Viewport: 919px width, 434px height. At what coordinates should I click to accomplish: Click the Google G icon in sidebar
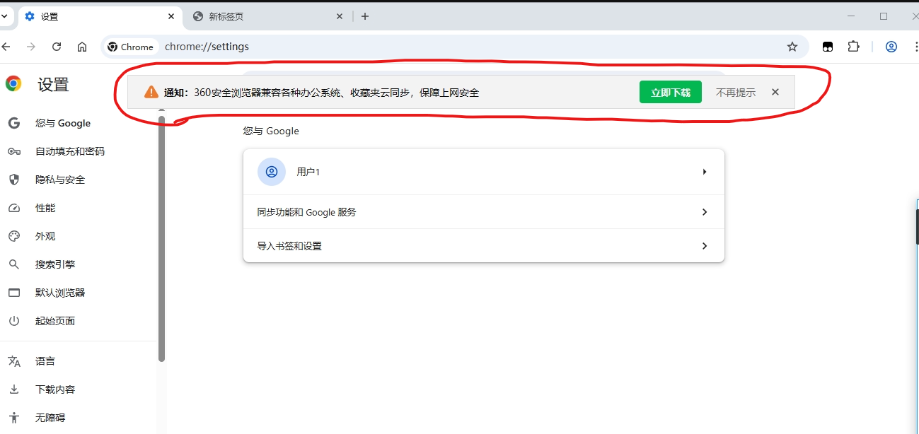(14, 123)
